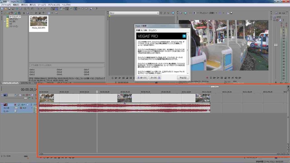Play the project from preview transport
The height and width of the screenshot is (163, 290).
tap(218, 78)
